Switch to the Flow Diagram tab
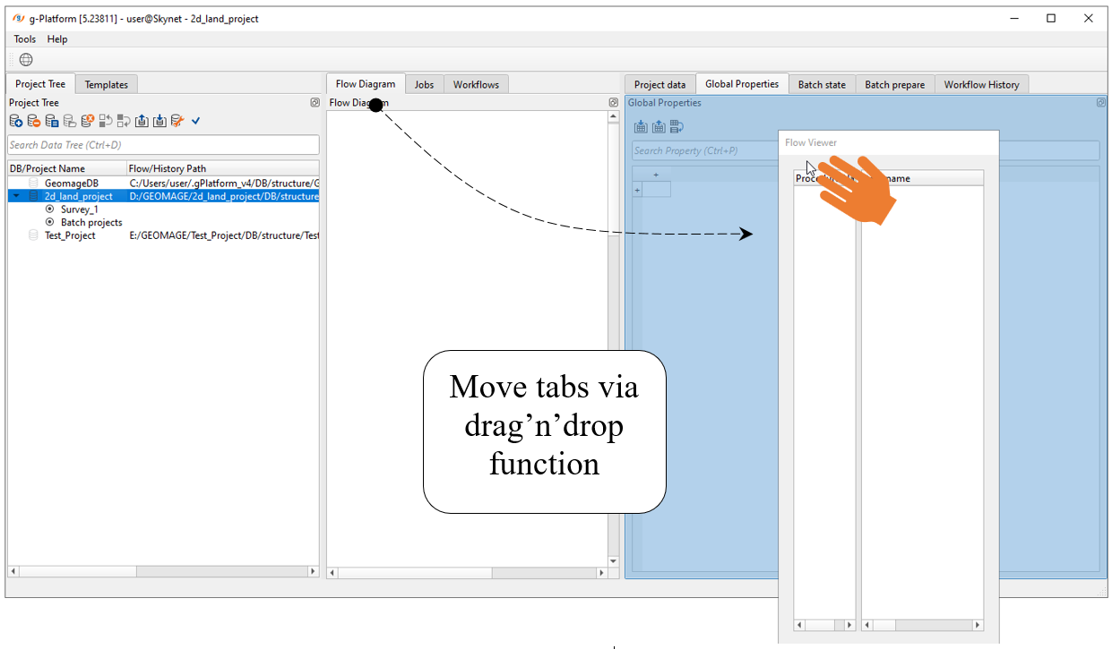Image resolution: width=1112 pixels, height=649 pixels. (366, 84)
